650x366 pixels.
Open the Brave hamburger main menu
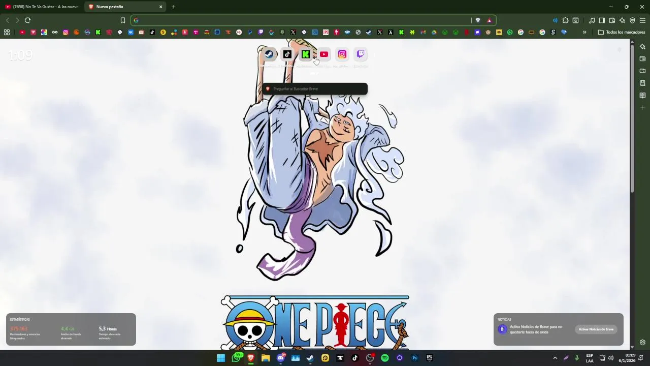click(642, 20)
